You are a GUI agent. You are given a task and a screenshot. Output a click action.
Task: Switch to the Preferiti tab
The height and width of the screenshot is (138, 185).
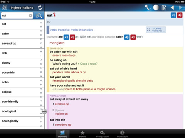(x=82, y=134)
